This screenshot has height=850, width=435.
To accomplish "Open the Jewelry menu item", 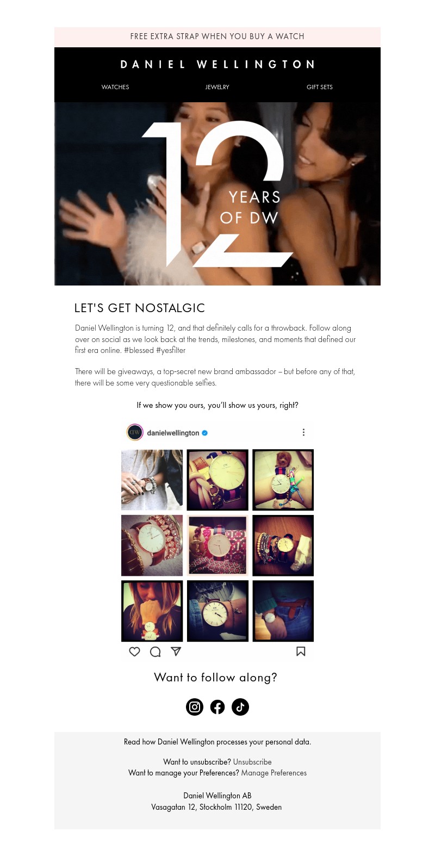I will 217,87.
